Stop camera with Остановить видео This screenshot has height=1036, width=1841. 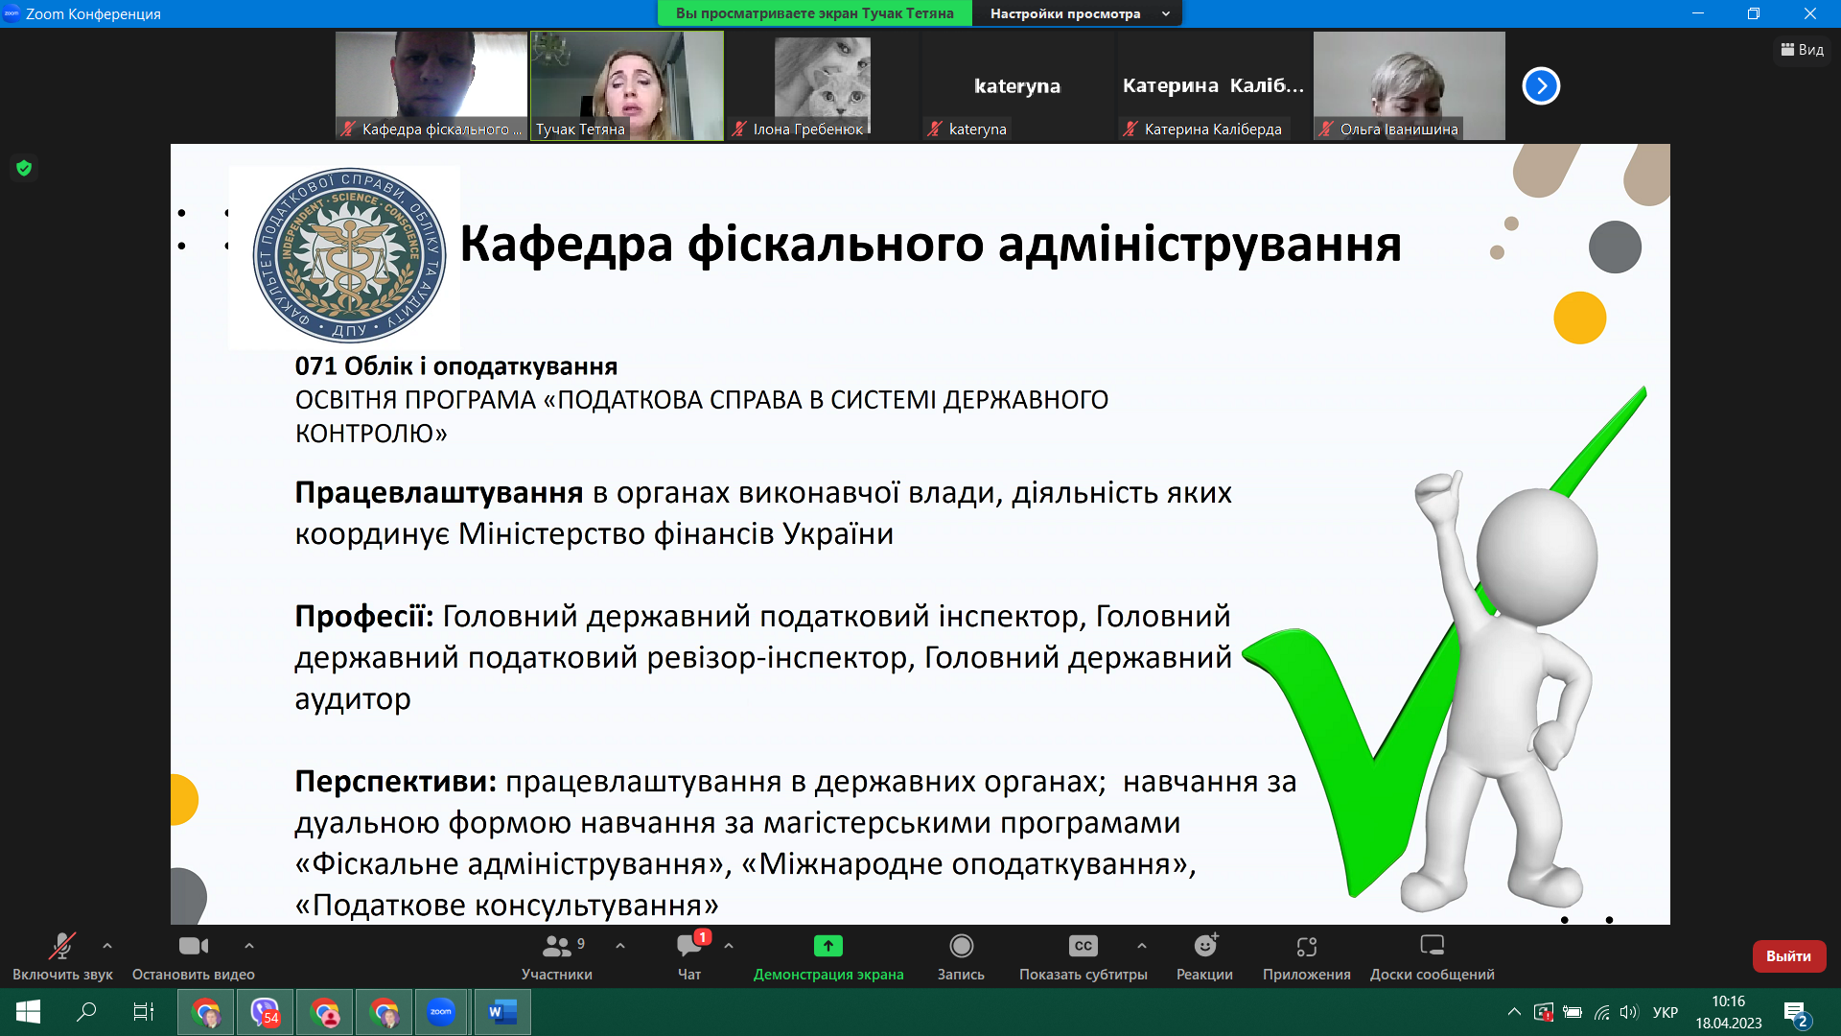[194, 957]
